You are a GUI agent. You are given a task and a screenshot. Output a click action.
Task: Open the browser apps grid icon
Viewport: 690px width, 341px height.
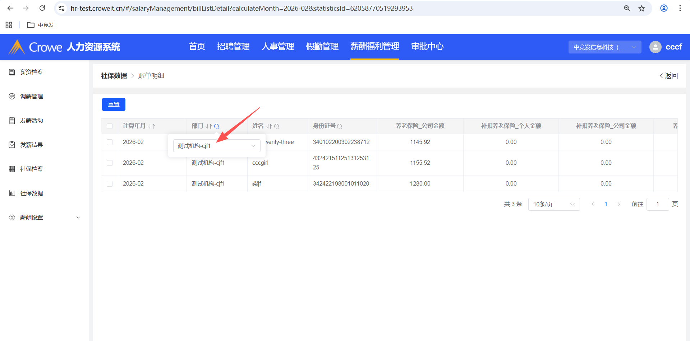pyautogui.click(x=9, y=25)
